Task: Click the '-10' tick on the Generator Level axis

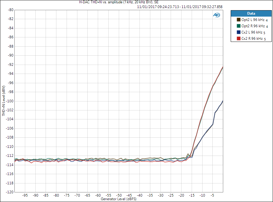Action: (x=202, y=195)
